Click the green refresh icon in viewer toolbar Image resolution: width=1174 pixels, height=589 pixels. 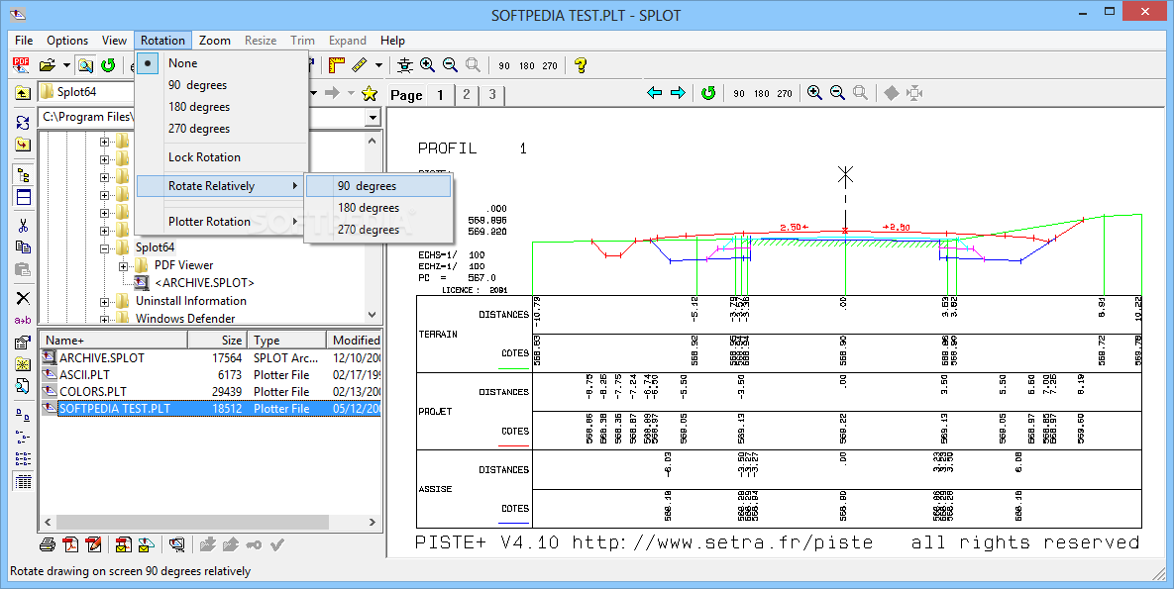point(708,93)
